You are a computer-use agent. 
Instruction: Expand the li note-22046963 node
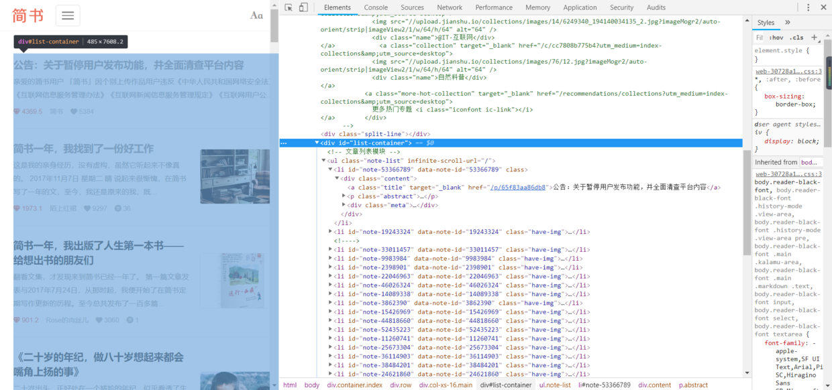pos(330,276)
